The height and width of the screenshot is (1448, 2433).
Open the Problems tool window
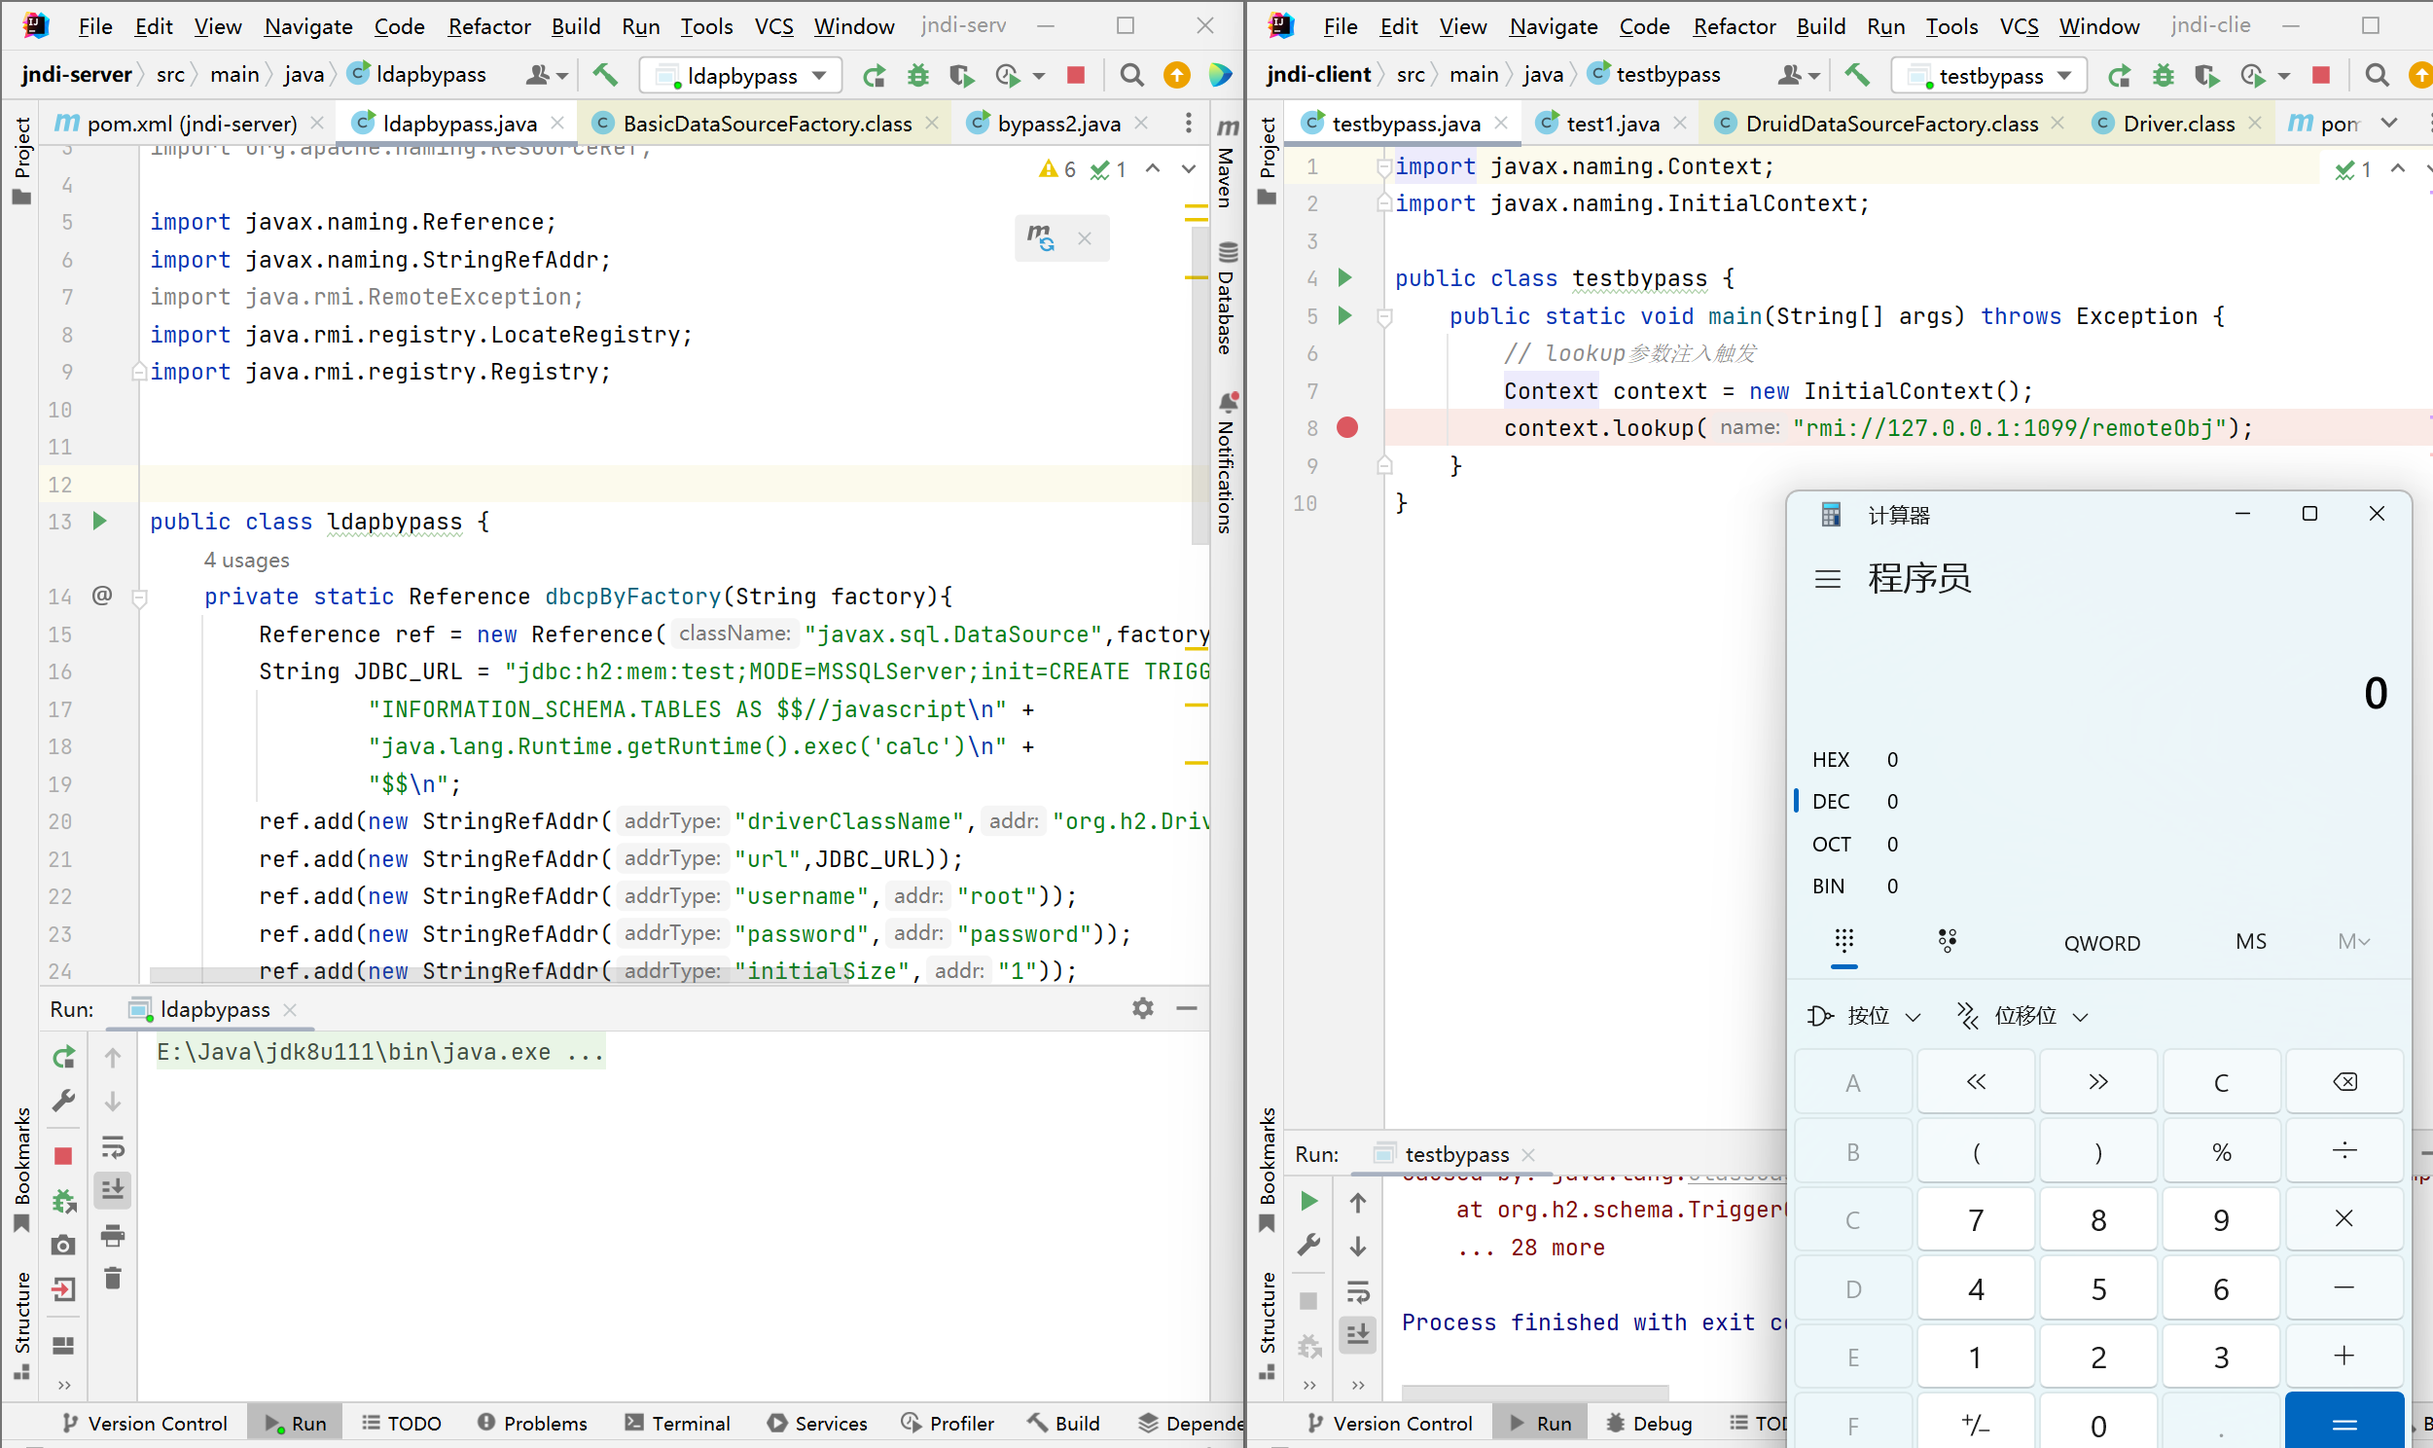click(x=532, y=1423)
